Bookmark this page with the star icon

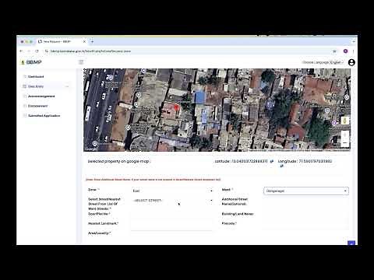(334, 51)
